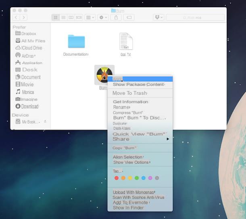Screen dimensions: 246x219
Task: Click the Share toolbar button
Action: tap(116, 17)
